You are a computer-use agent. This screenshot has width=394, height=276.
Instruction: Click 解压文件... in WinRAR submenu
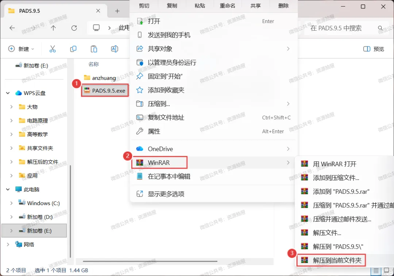345,233
